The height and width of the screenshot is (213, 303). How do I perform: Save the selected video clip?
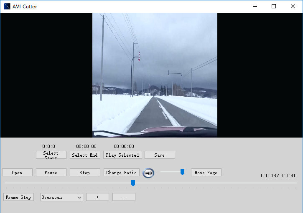(x=160, y=155)
